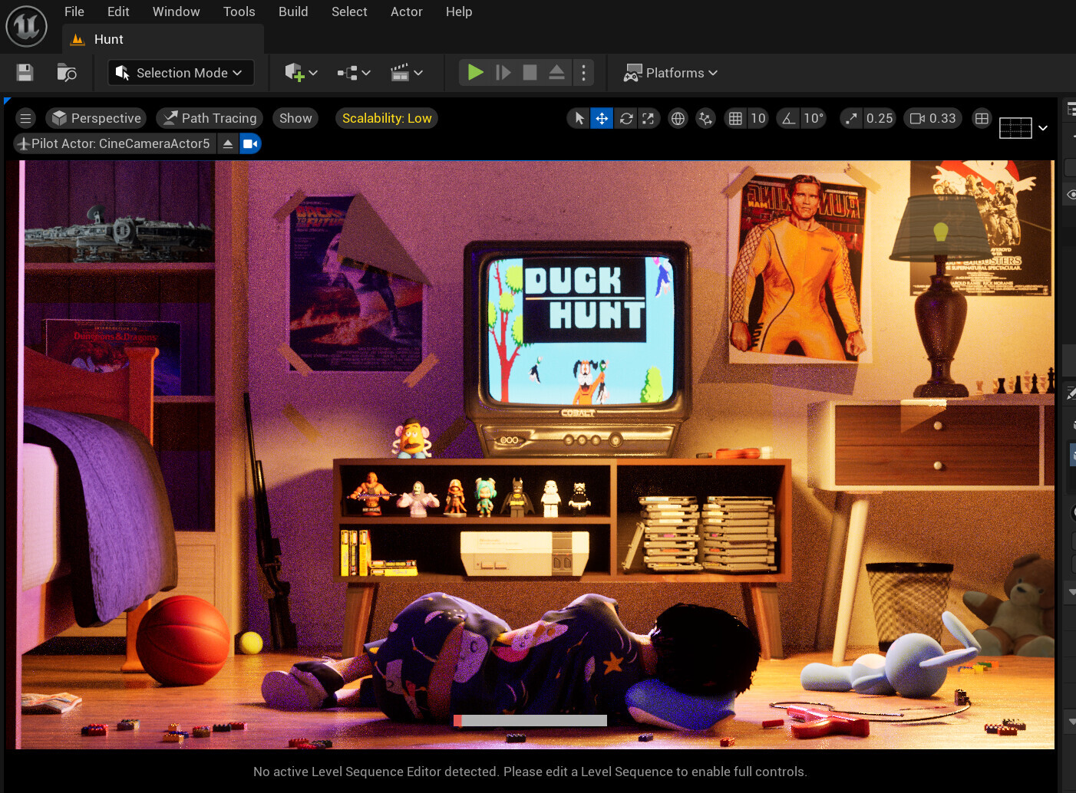
Task: Click the Unreal Engine logo icon
Action: point(26,26)
